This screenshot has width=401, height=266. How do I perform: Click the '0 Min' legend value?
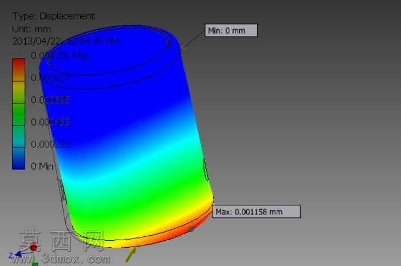click(x=42, y=166)
